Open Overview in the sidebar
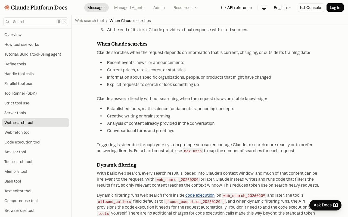 (36, 35)
